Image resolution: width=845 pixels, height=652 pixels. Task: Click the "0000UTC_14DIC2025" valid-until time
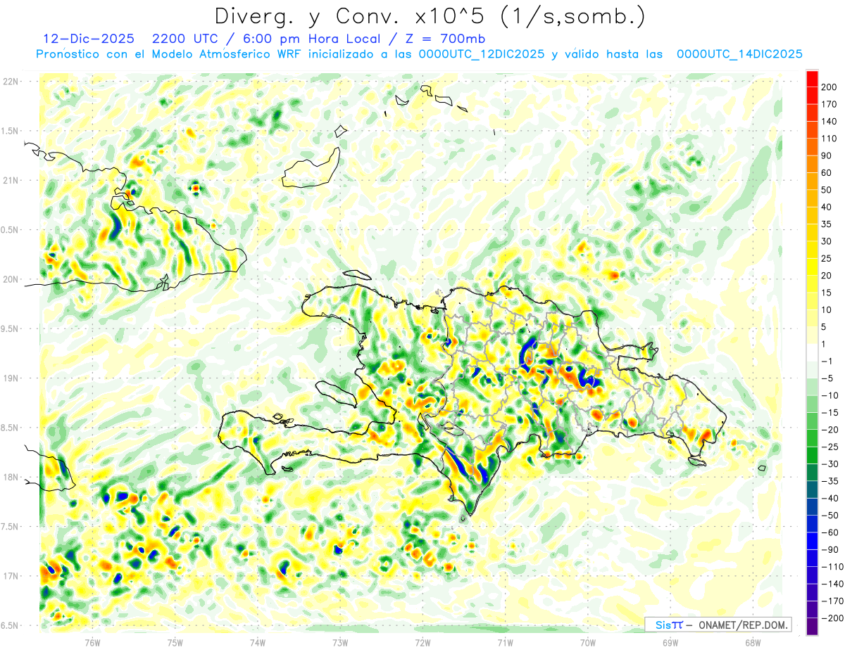click(739, 54)
